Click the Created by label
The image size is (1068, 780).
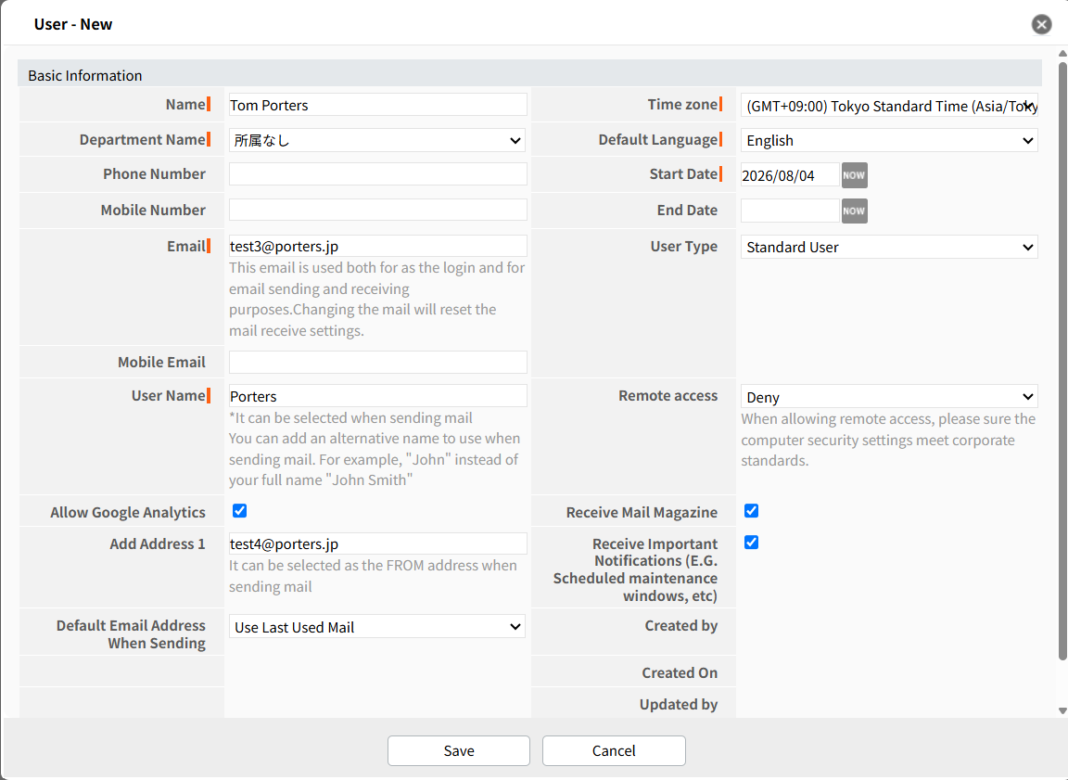[681, 625]
